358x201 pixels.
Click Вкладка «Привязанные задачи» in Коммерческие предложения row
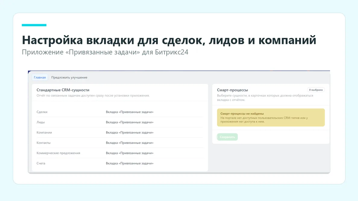[130, 153]
